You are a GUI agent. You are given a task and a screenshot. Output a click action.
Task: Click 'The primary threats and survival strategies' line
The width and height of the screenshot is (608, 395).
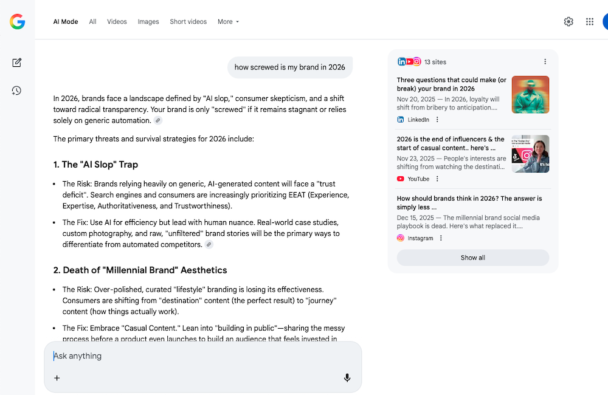coord(154,139)
